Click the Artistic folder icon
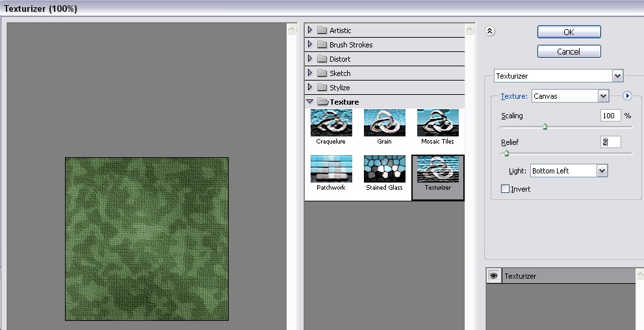This screenshot has width=644, height=330. [322, 31]
